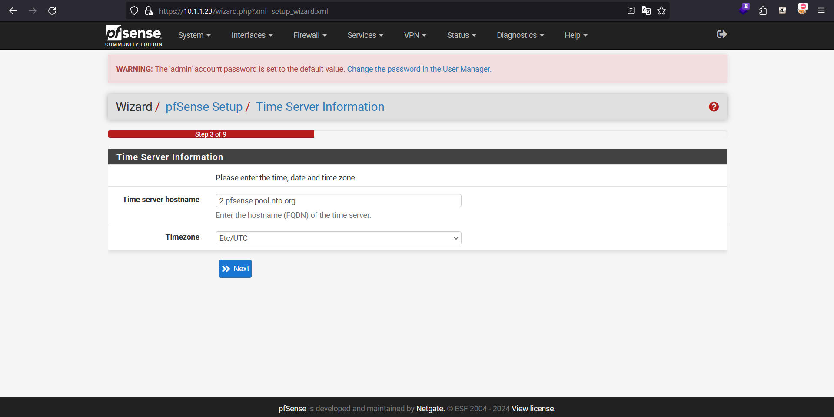Open the System menu

pos(194,35)
